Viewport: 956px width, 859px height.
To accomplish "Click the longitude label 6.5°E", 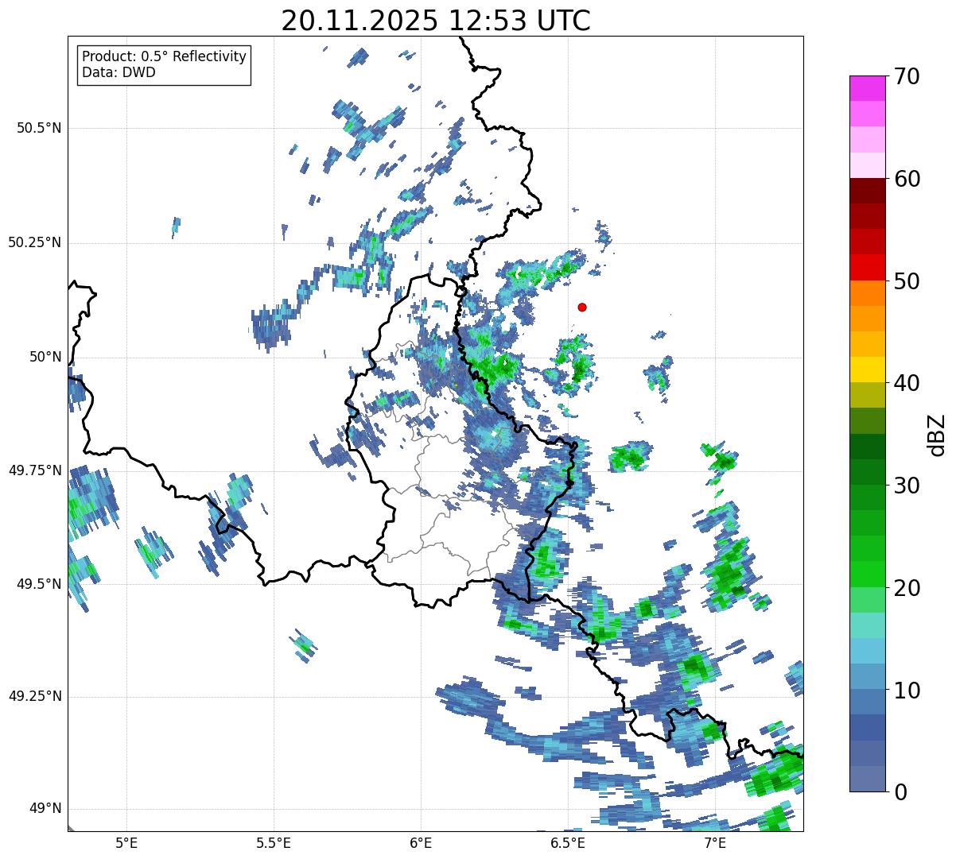I will pos(568,842).
